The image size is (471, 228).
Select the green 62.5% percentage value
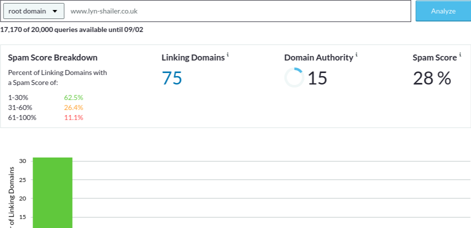coord(73,97)
